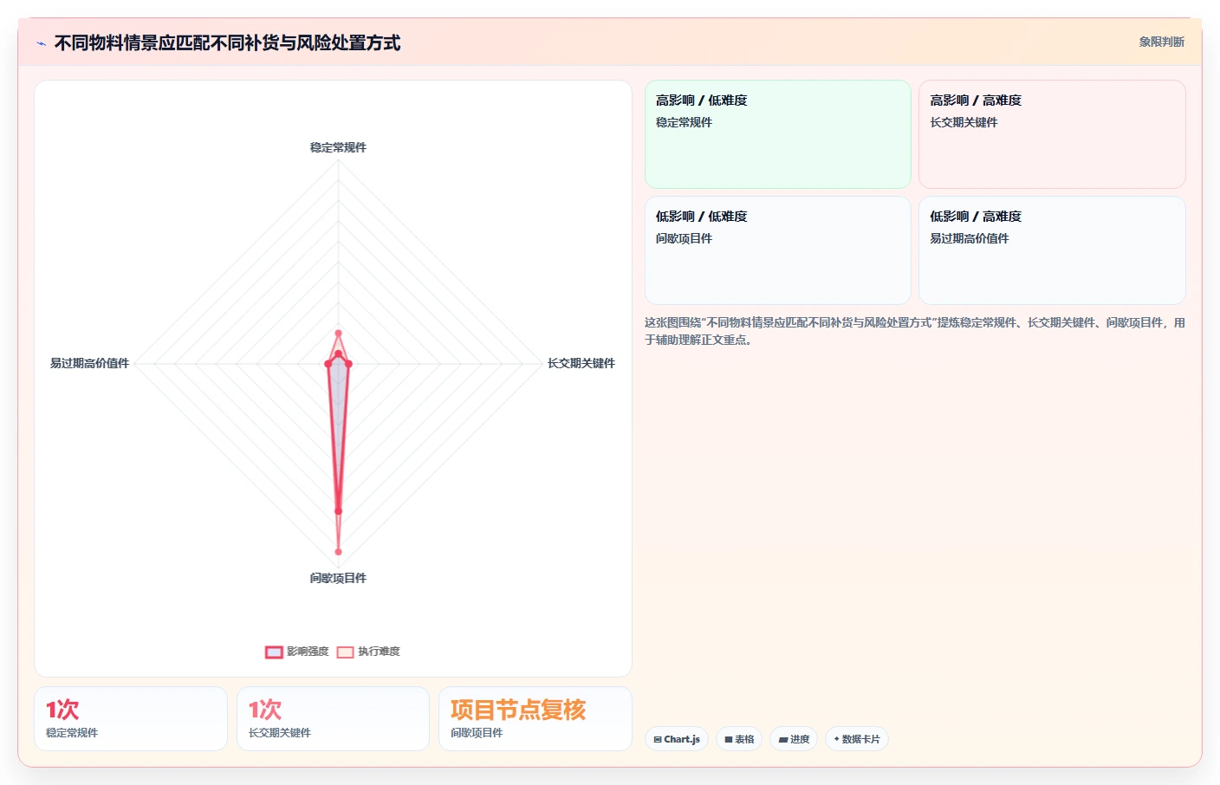Click the chart title 不同物料情景应匹配不同补货与风险处置方式
The height and width of the screenshot is (785, 1220).
coord(227,42)
